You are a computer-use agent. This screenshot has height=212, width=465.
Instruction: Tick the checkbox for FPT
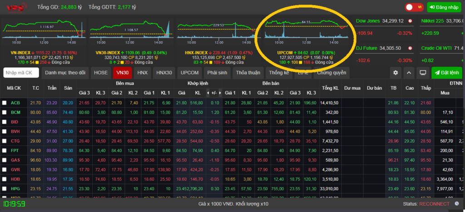pyautogui.click(x=4, y=150)
